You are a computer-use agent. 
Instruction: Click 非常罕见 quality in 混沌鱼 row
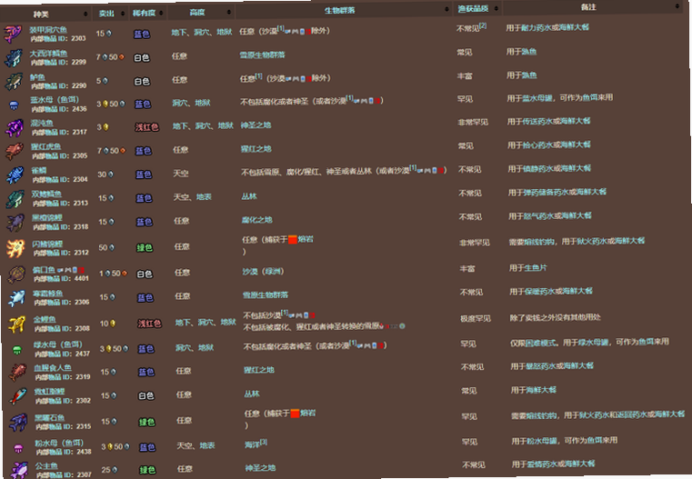point(473,122)
